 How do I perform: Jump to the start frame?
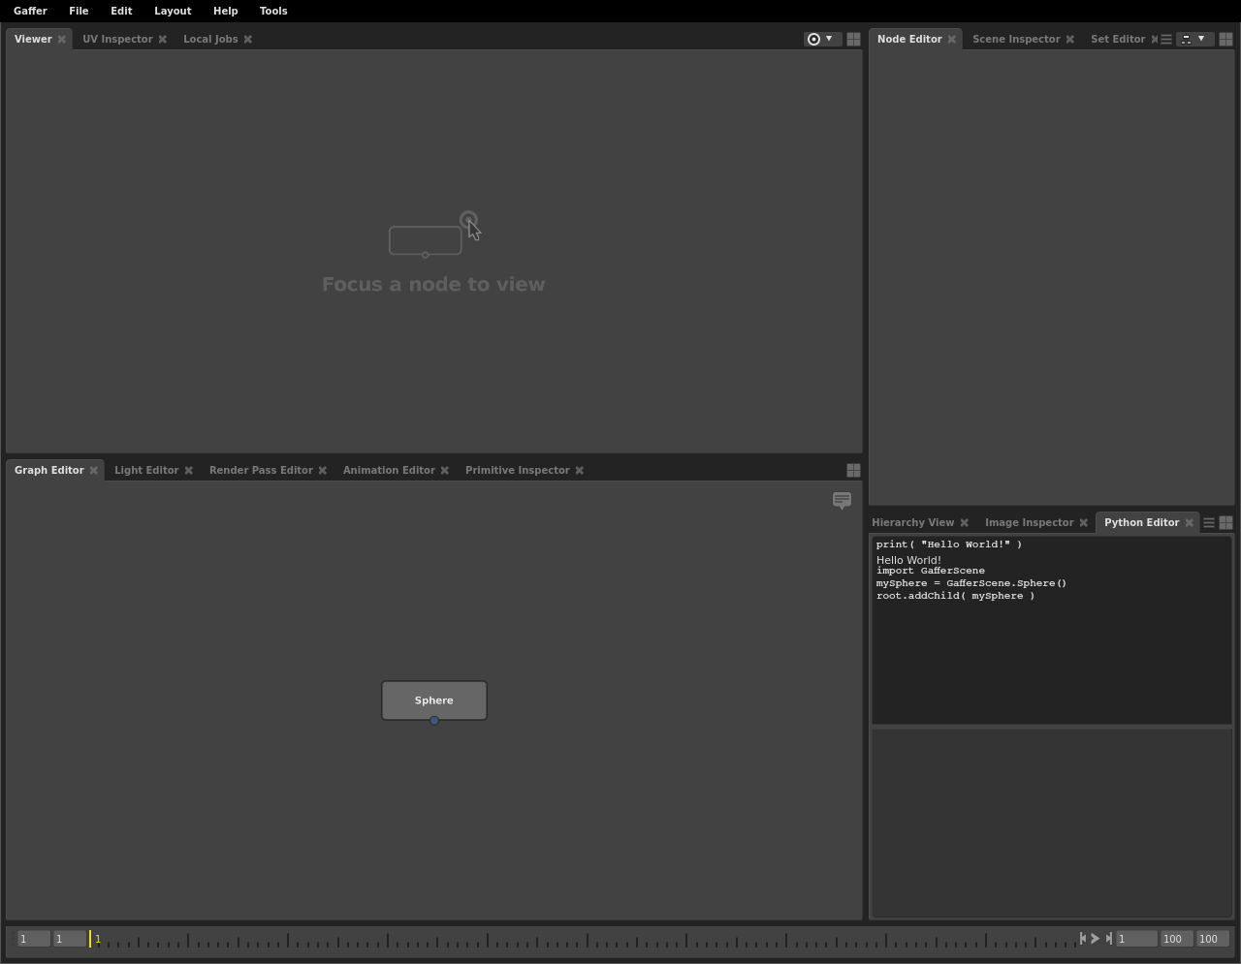(1083, 938)
